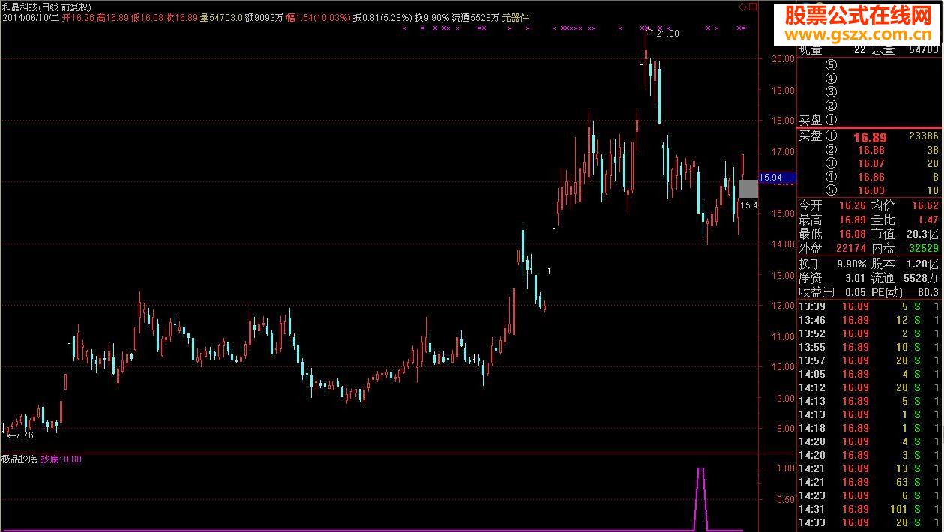Viewport: 944px width, 532px height.
Task: Click the date 2014/06/10/二 in header
Action: click(30, 17)
